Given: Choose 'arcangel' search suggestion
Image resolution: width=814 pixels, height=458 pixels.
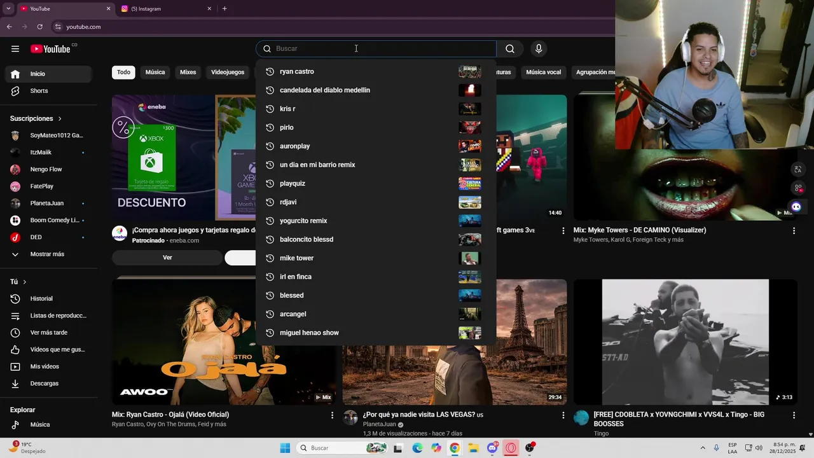Looking at the screenshot, I should tap(376, 314).
